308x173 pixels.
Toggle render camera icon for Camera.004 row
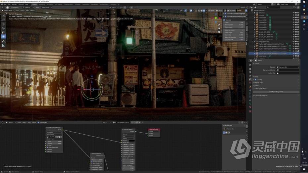click(x=298, y=25)
